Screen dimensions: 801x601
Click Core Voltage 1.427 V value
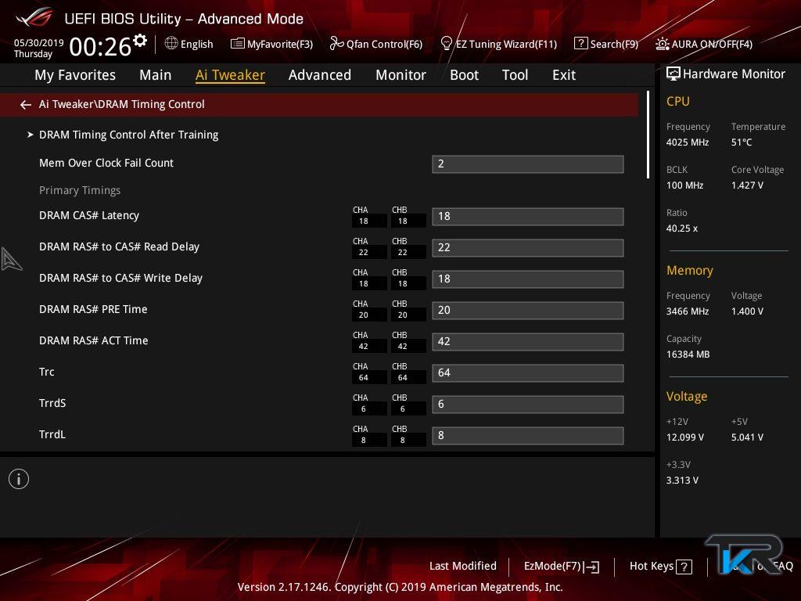[747, 185]
